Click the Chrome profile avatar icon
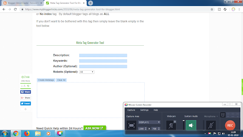The width and height of the screenshot is (243, 137). [233, 9]
